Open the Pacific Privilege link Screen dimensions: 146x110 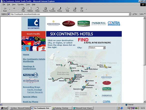(x=34, y=89)
